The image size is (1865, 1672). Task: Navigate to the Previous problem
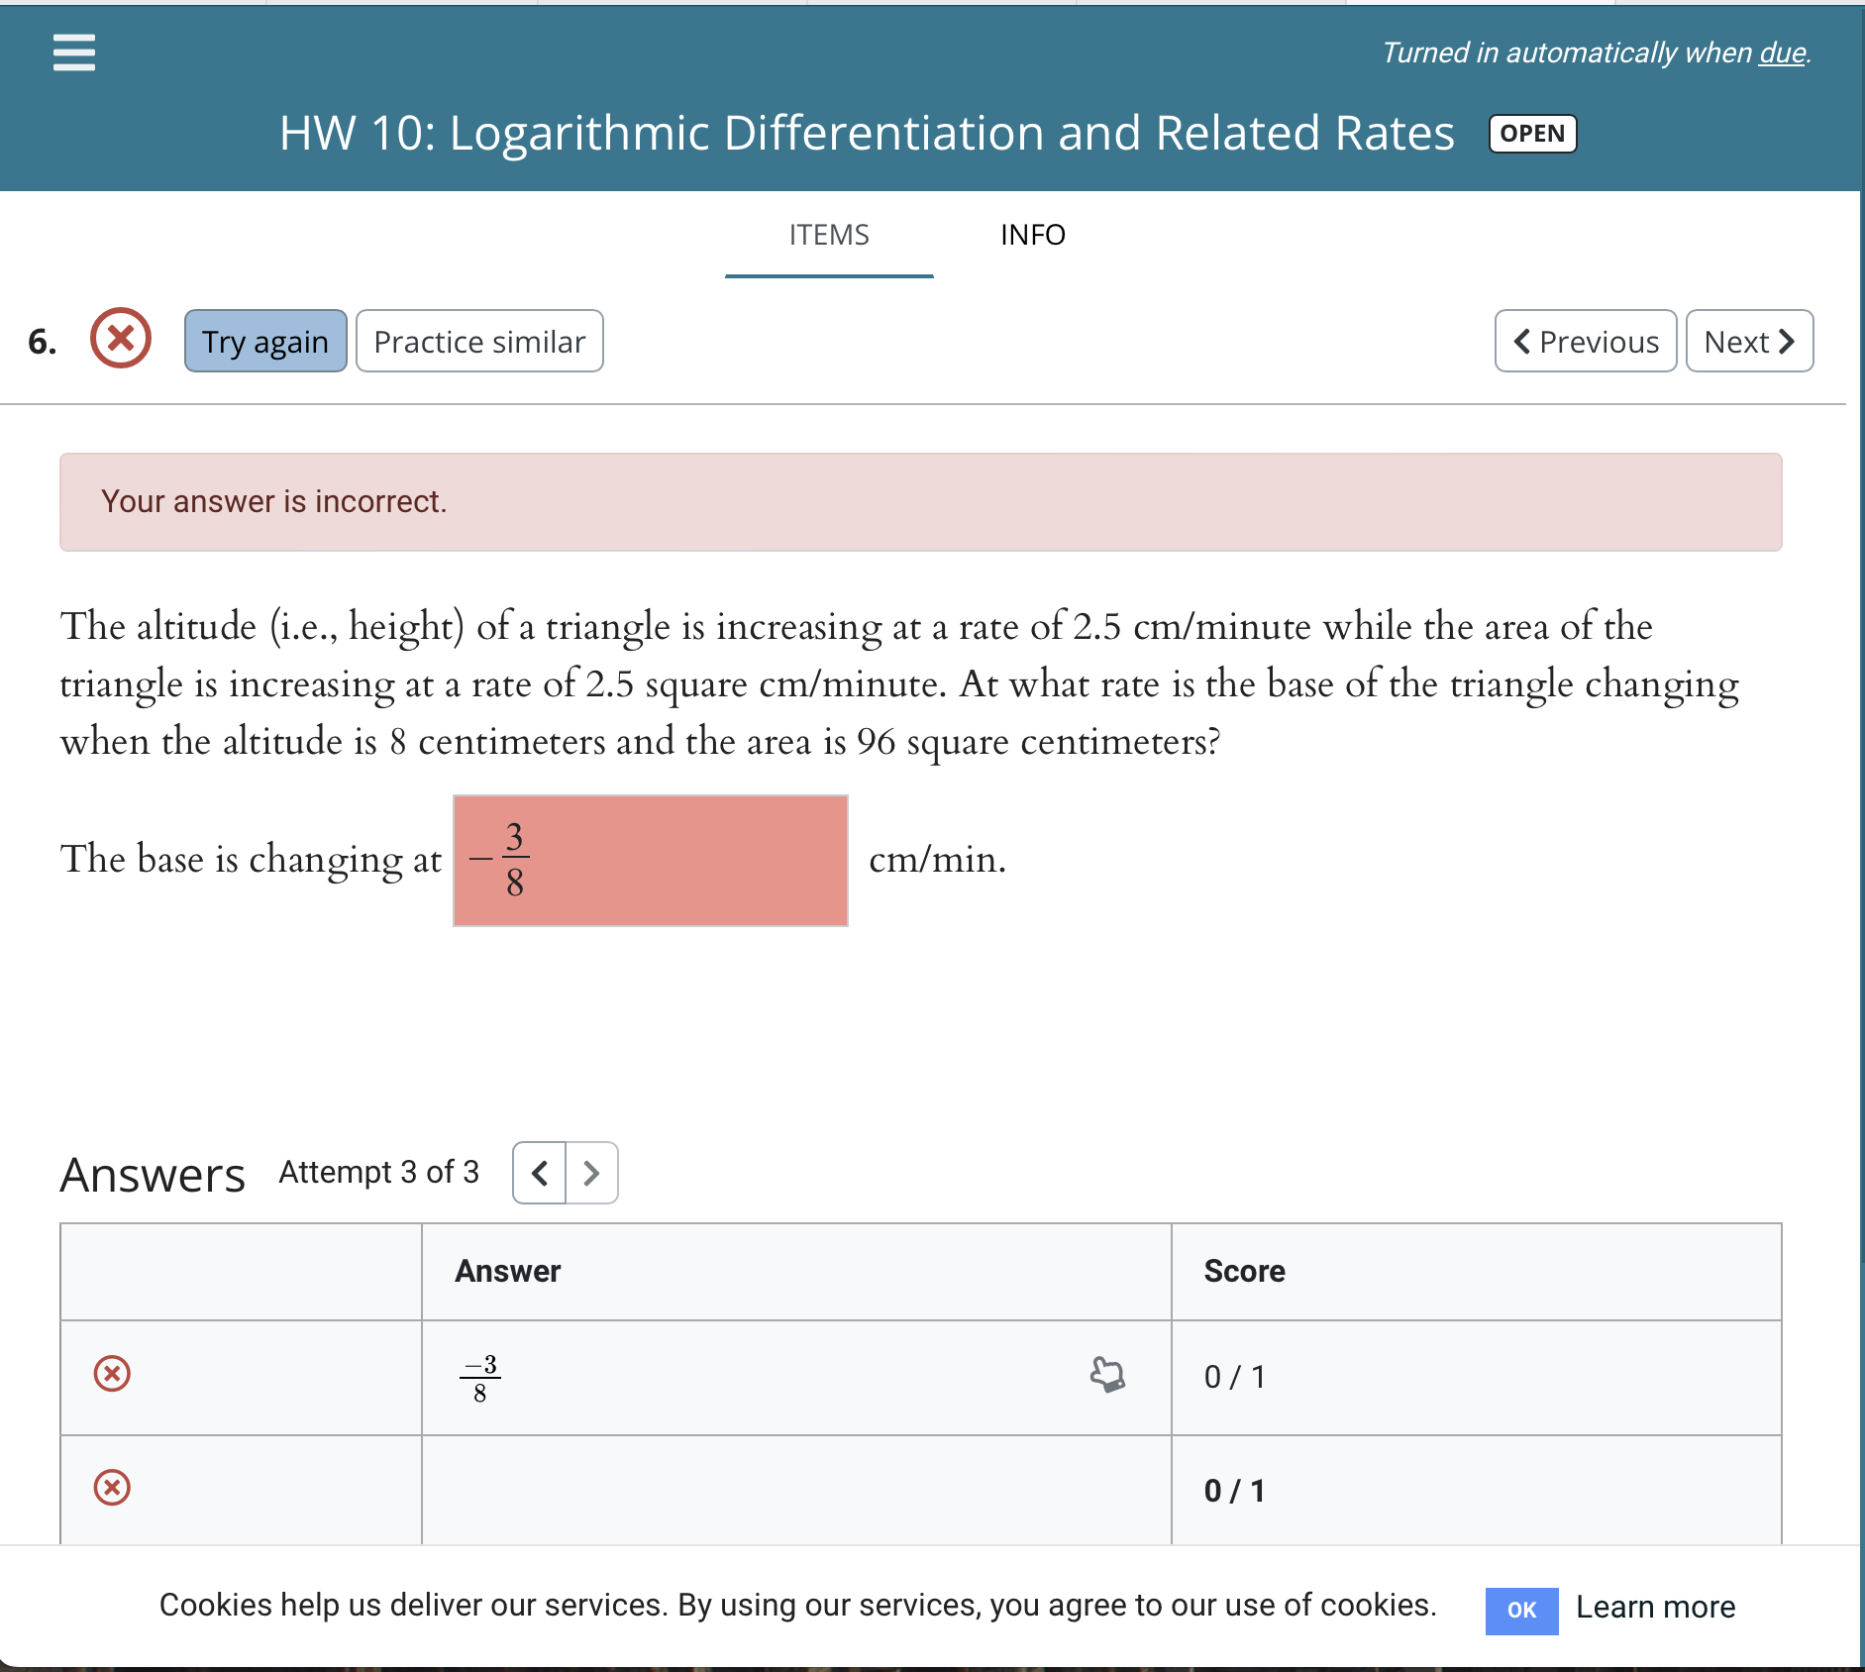1584,341
